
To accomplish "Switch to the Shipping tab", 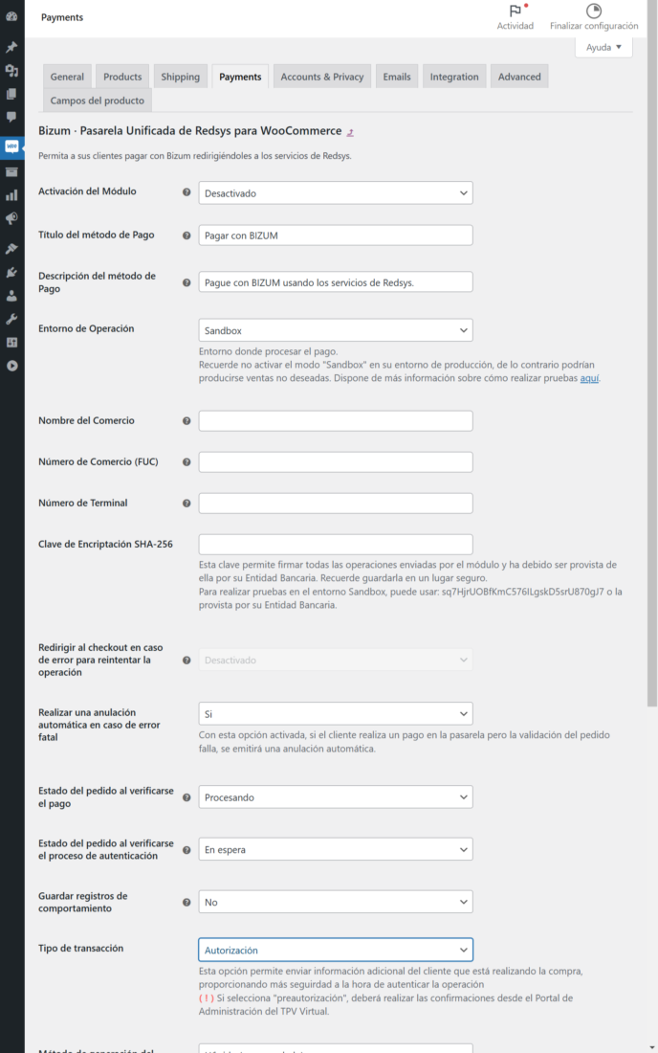I will coord(180,77).
